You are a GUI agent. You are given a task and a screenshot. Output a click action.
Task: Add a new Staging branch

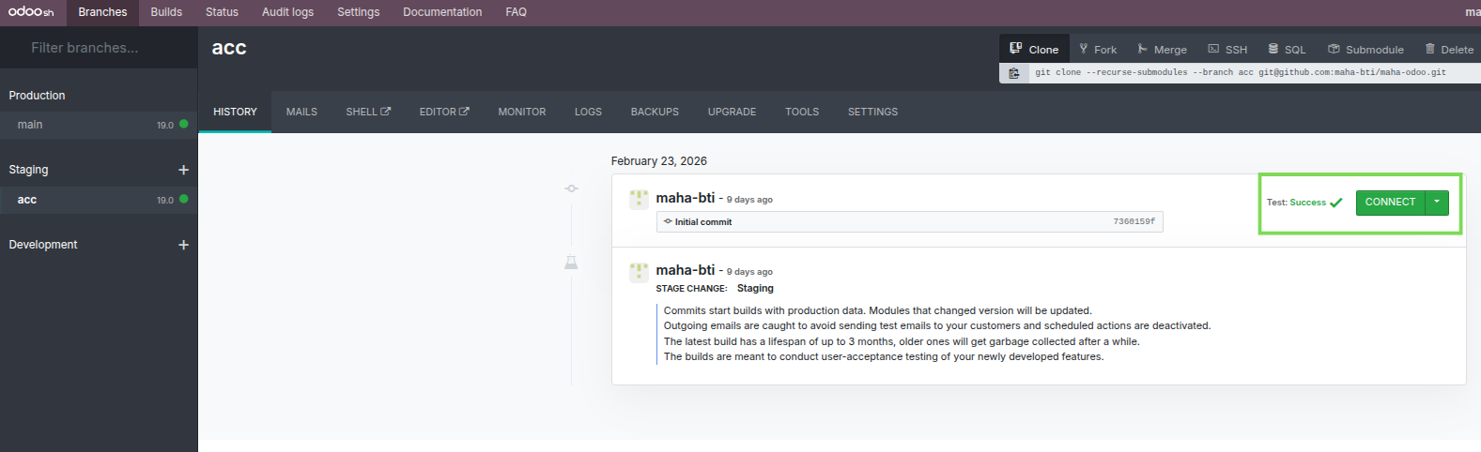coord(183,170)
